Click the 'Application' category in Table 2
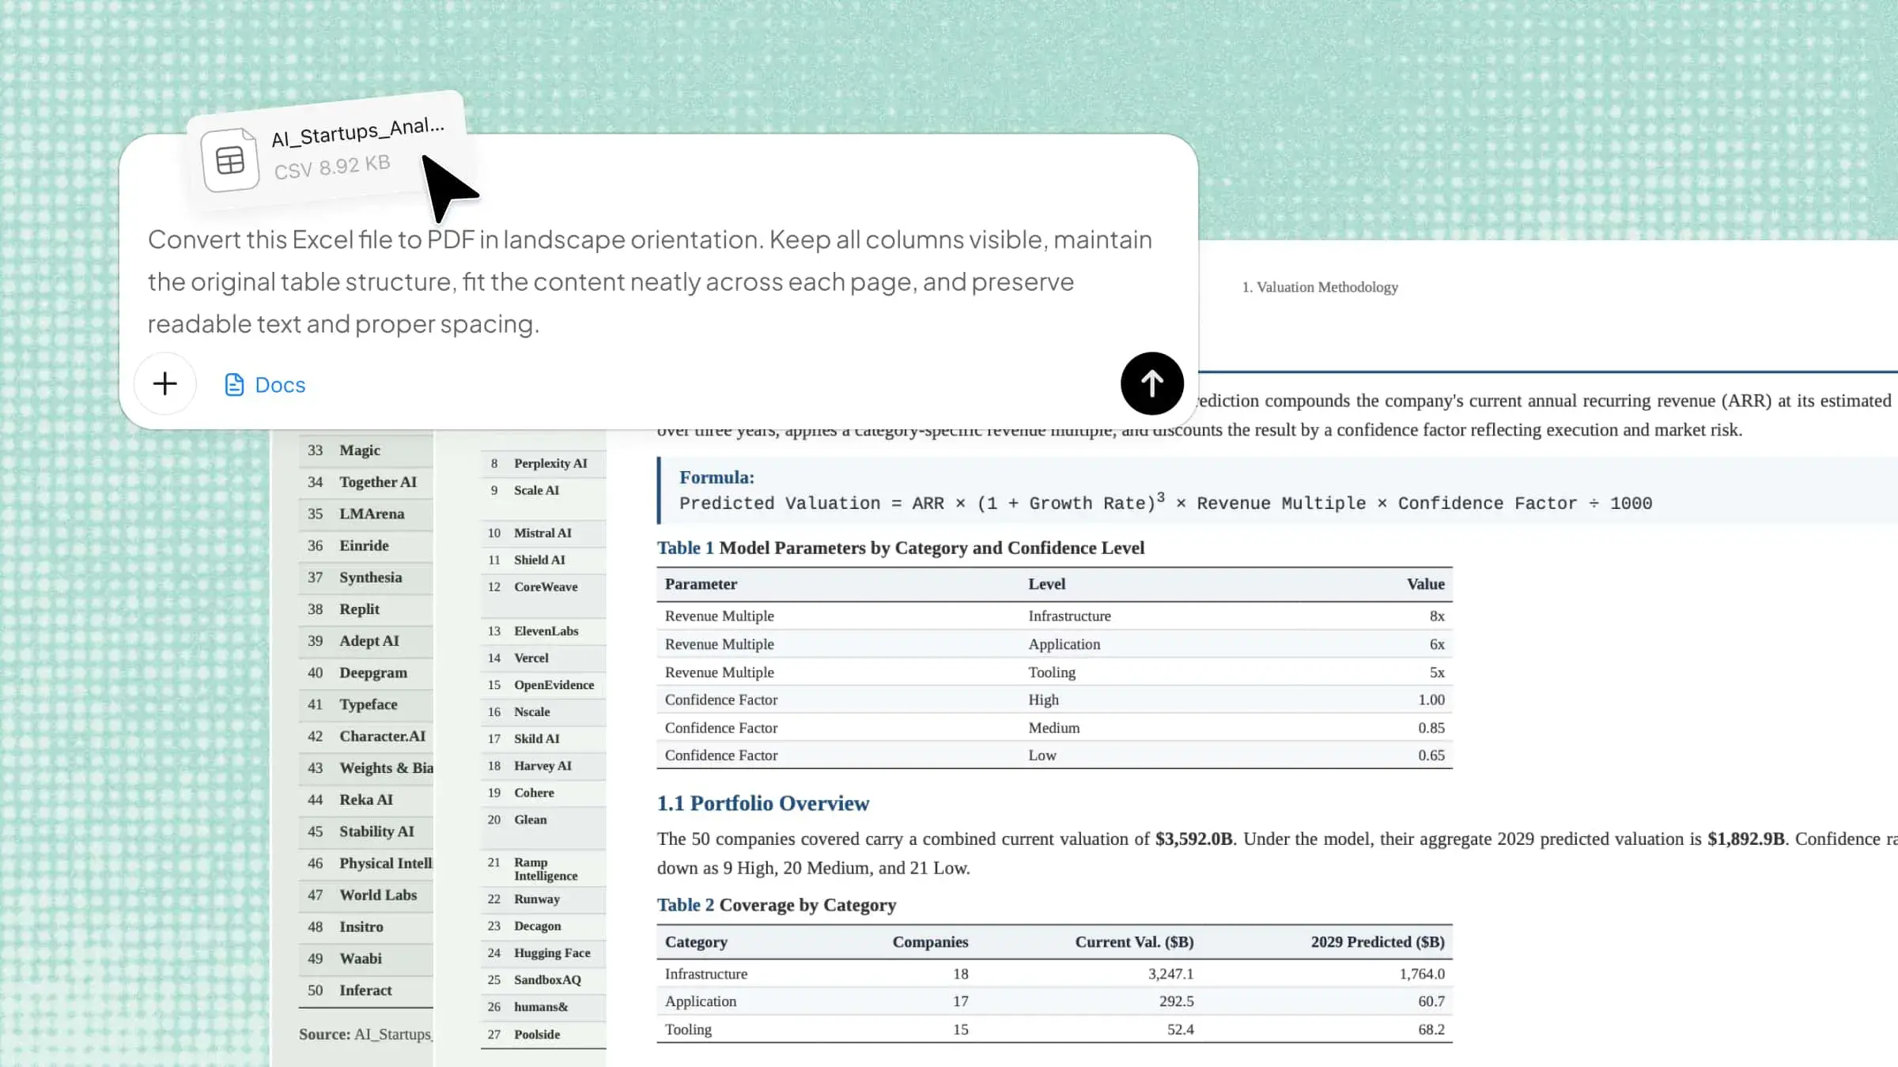 click(701, 1001)
